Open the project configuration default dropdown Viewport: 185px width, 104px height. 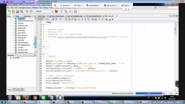coord(44,12)
